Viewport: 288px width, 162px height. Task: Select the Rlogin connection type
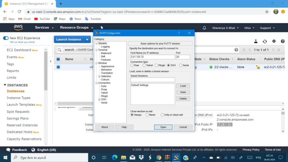tap(156, 65)
